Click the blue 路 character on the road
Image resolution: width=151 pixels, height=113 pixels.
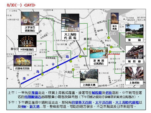[x=67, y=57]
